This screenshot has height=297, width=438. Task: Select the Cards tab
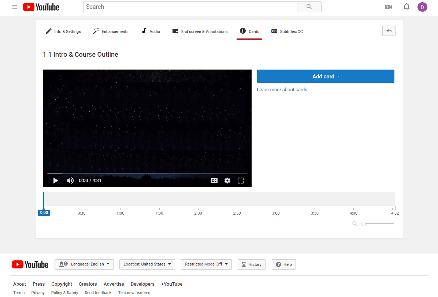click(249, 31)
